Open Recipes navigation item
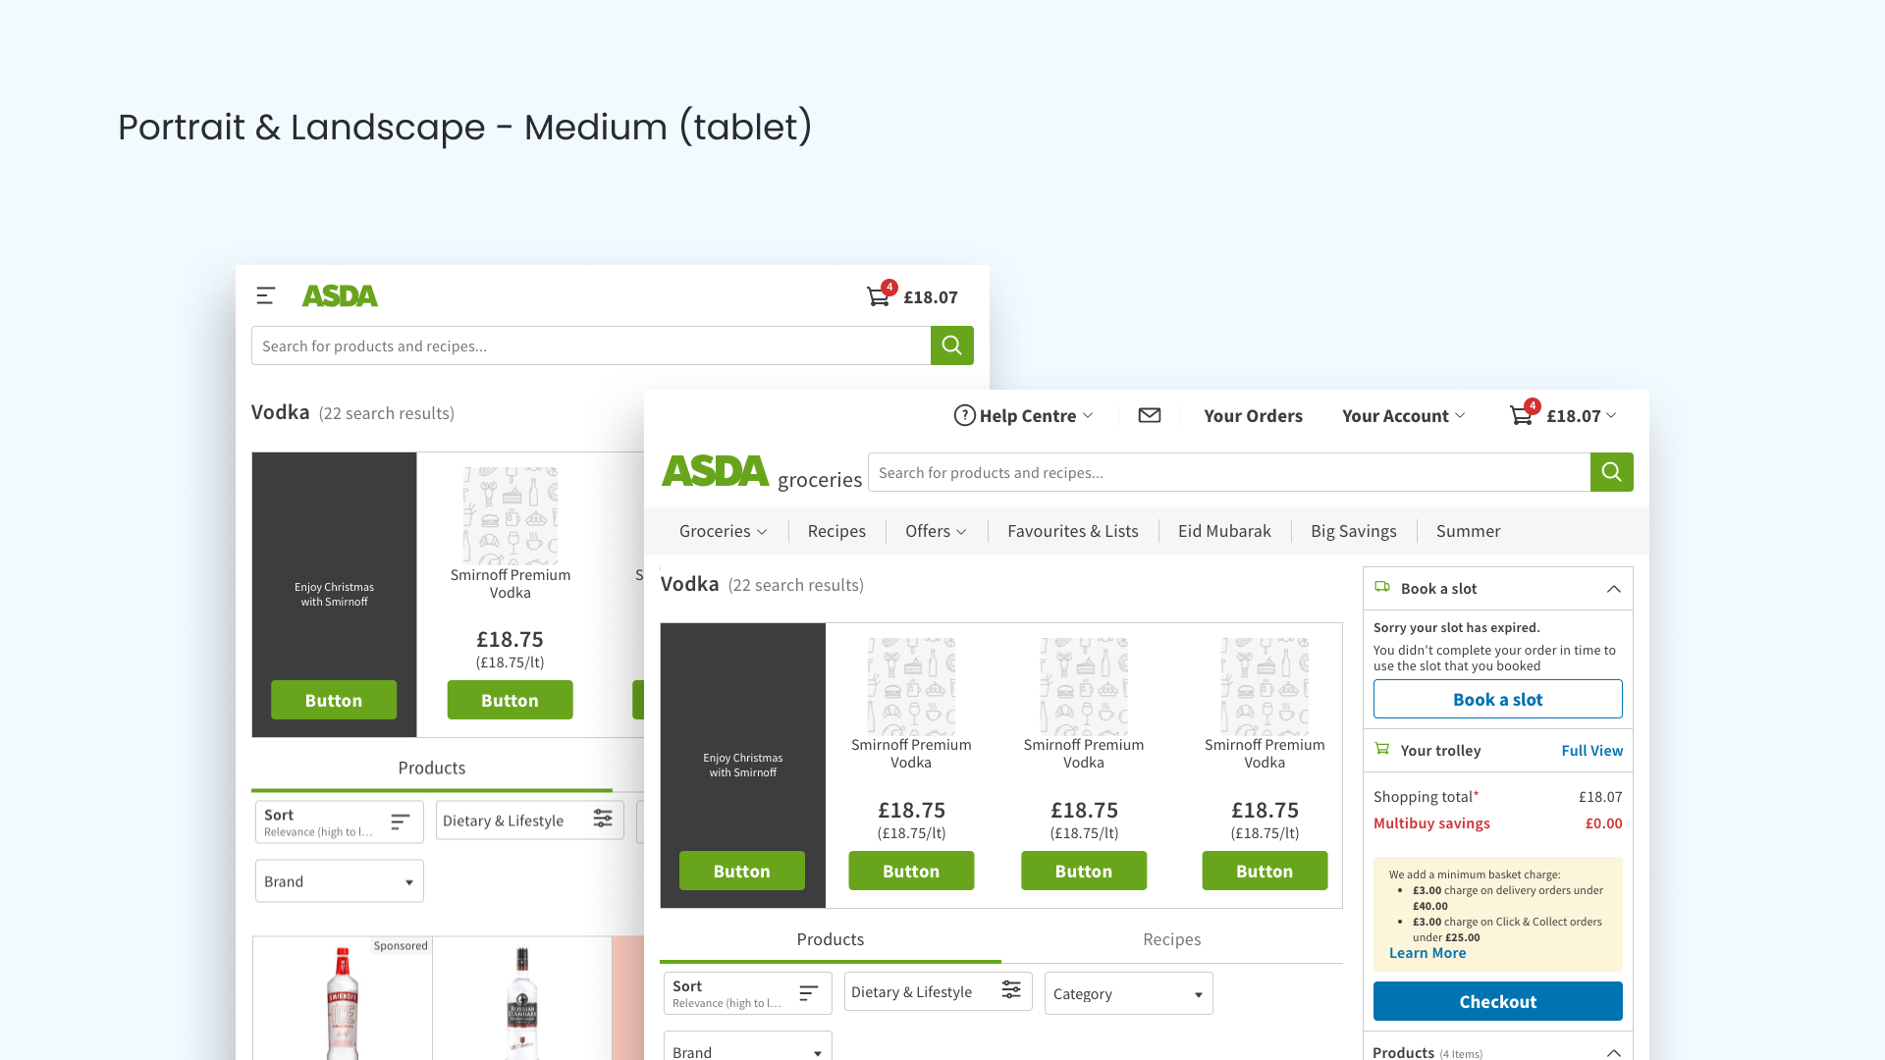This screenshot has width=1885, height=1060. click(x=836, y=531)
